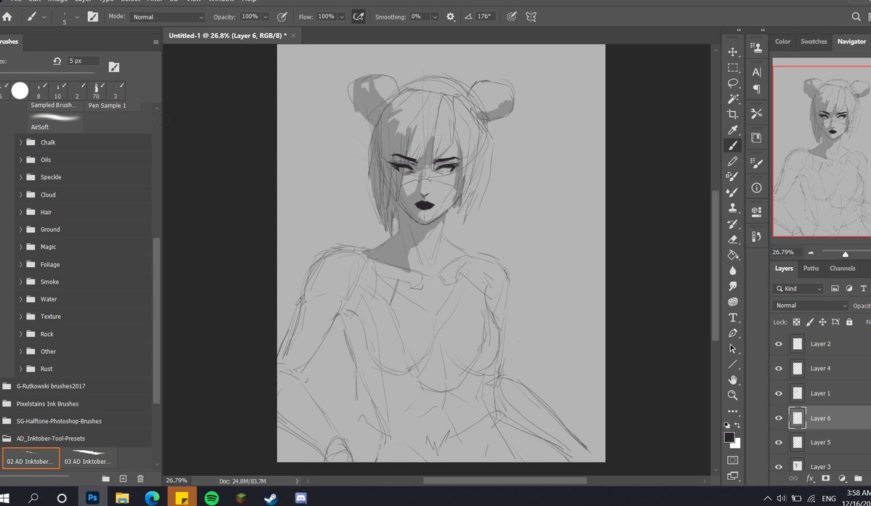Open layer filter Kind dropdown
The width and height of the screenshot is (871, 506).
pos(798,288)
